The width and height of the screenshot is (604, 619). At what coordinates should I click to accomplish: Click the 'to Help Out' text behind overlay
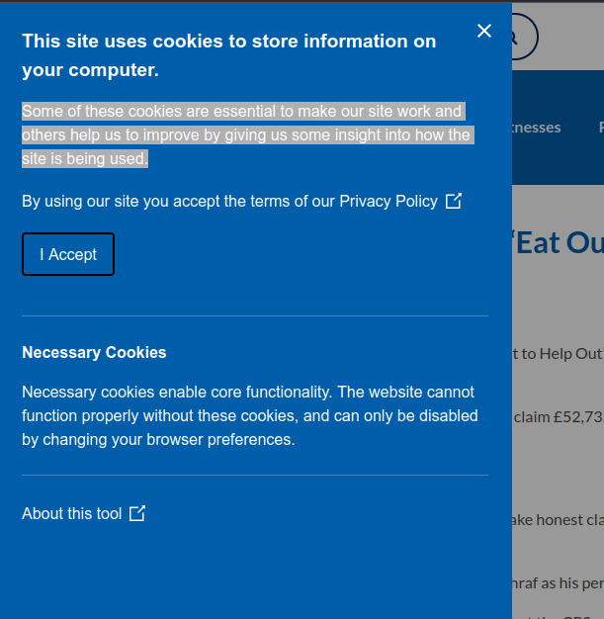(x=559, y=354)
